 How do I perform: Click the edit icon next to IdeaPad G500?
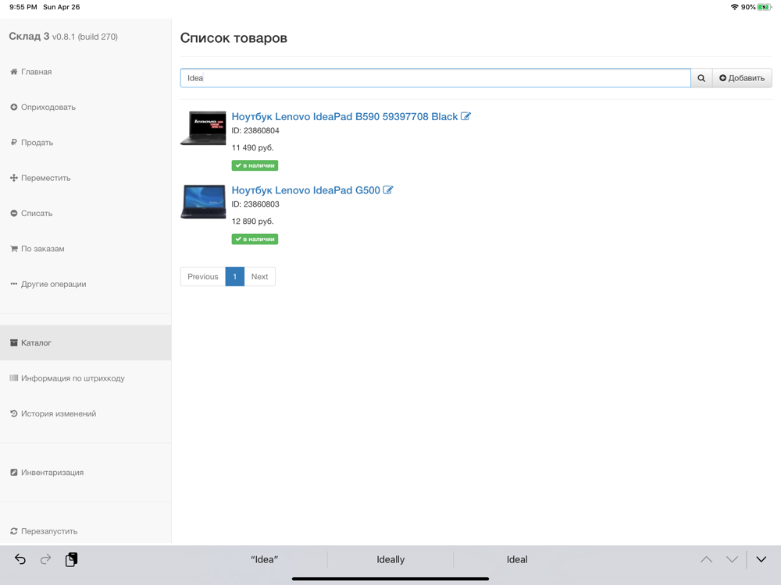tap(388, 190)
